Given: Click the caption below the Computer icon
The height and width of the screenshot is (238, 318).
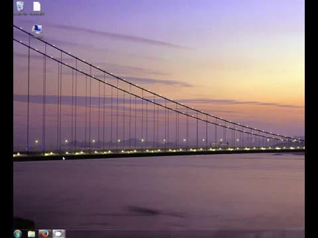Looking at the screenshot, I should [37, 37].
